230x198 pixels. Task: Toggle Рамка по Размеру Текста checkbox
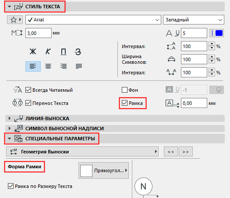(11, 186)
